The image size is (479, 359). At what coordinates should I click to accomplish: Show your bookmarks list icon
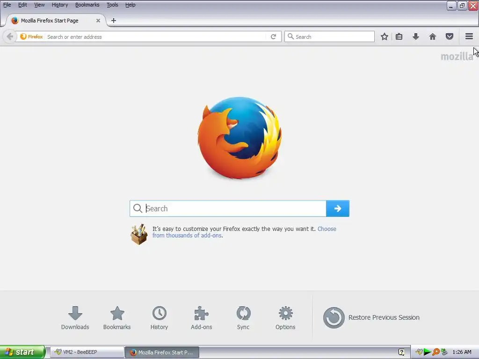pos(399,36)
